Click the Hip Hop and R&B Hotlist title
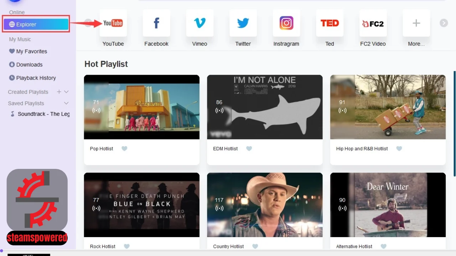 point(362,149)
